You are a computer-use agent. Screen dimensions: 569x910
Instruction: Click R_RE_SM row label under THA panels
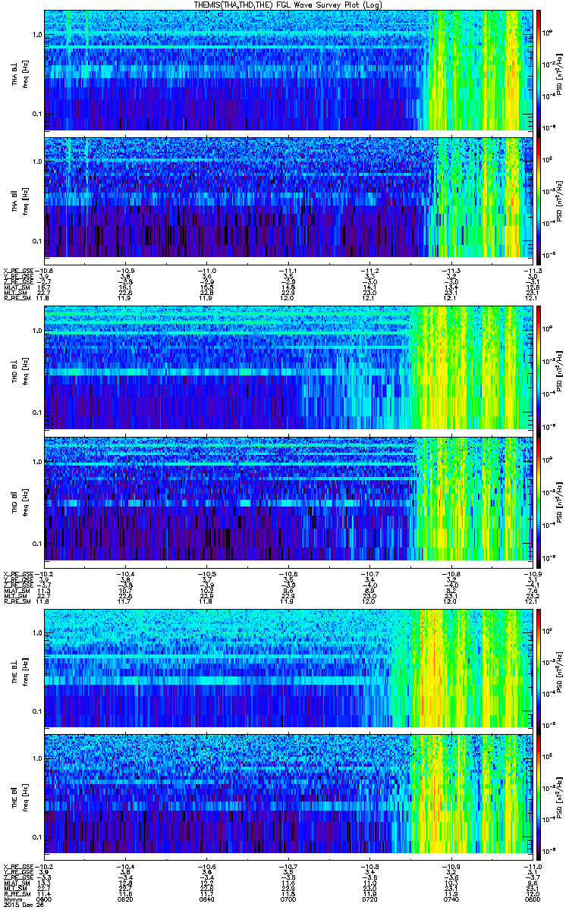click(x=17, y=299)
